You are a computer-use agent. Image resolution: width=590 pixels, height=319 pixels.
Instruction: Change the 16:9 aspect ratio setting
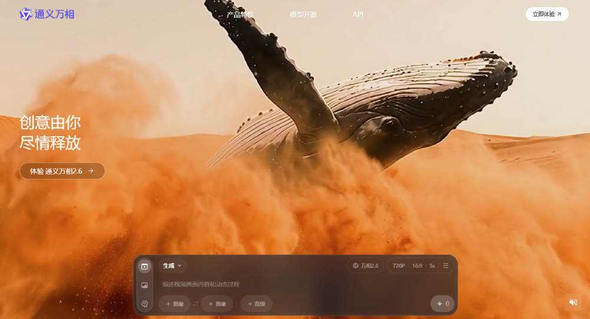click(417, 266)
